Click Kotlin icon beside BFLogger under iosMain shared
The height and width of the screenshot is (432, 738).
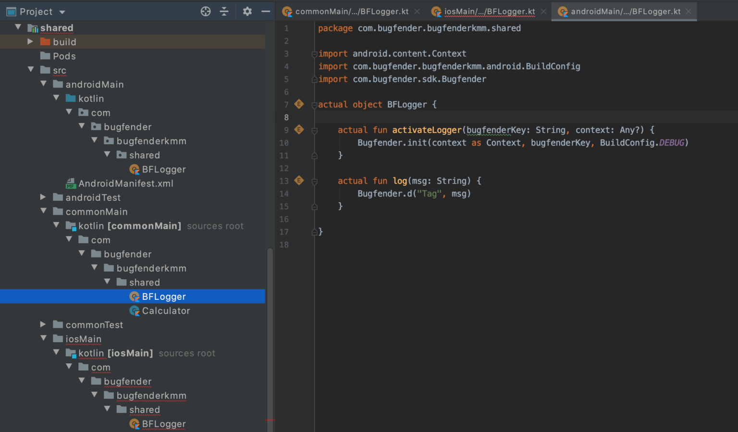pyautogui.click(x=135, y=423)
